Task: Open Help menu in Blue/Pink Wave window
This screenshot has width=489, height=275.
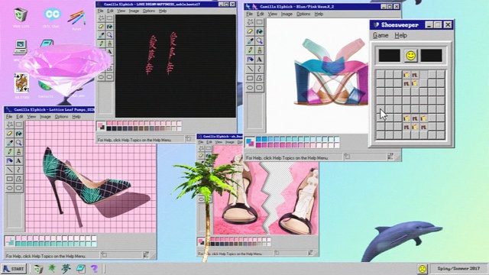Action: 319,14
